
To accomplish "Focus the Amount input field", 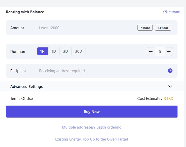I will point(85,28).
